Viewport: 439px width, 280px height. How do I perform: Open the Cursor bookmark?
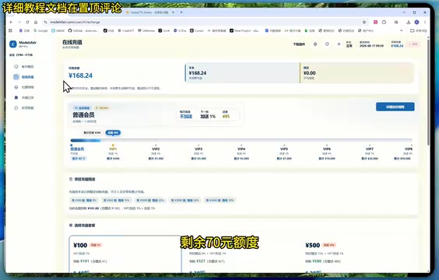pyautogui.click(x=197, y=30)
